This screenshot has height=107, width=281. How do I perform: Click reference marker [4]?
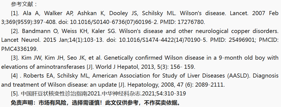click(14, 76)
